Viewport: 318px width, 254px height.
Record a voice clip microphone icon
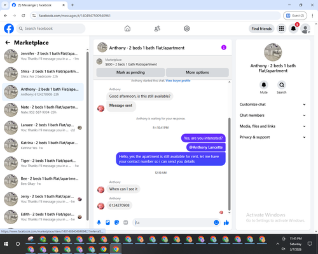click(99, 222)
